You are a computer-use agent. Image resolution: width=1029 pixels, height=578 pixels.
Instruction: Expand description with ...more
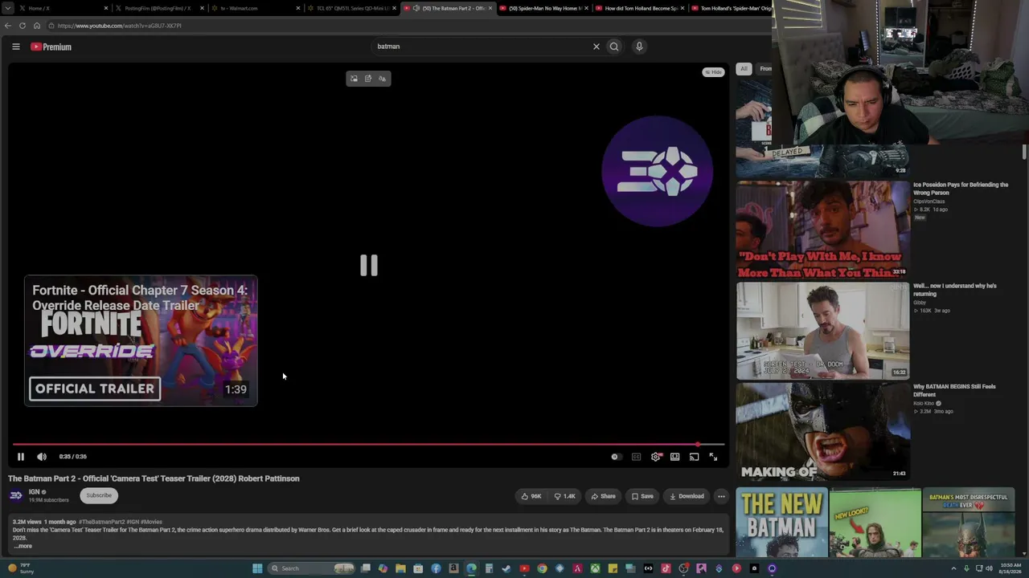pos(23,546)
